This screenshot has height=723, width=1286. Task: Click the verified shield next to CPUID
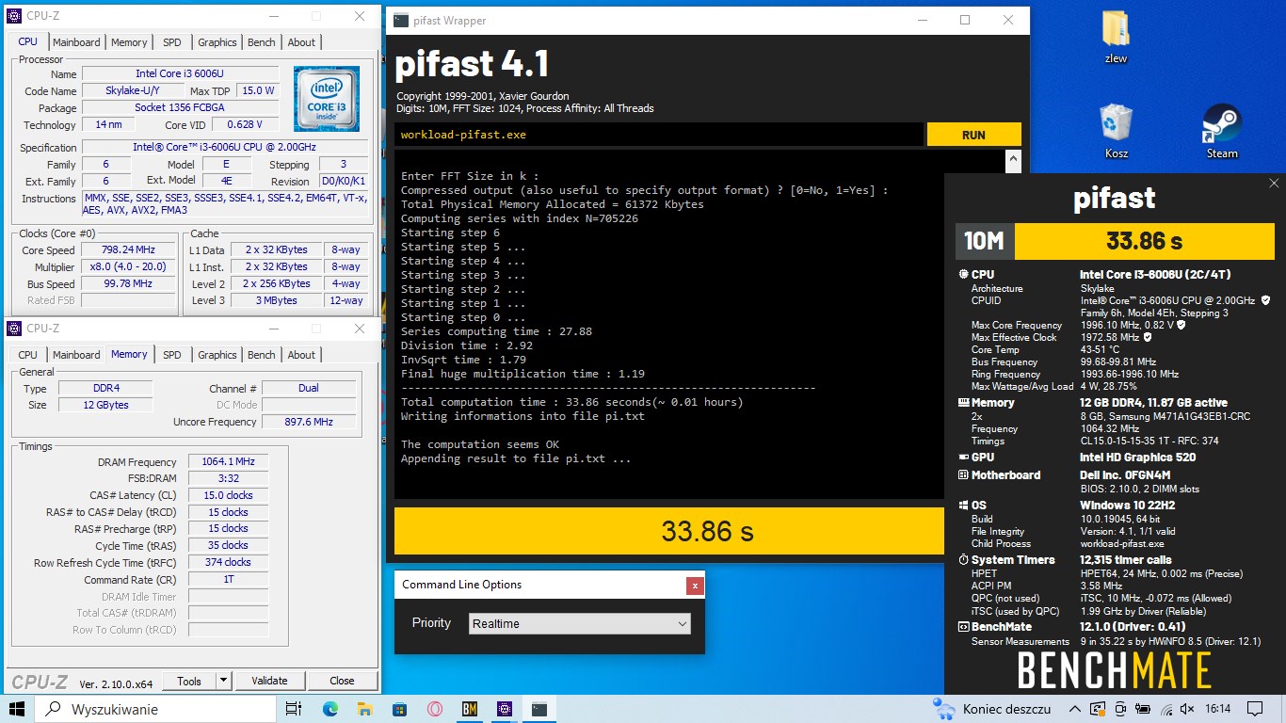(1265, 300)
